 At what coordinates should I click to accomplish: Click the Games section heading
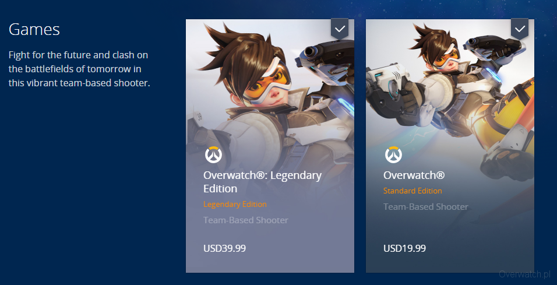coord(34,29)
